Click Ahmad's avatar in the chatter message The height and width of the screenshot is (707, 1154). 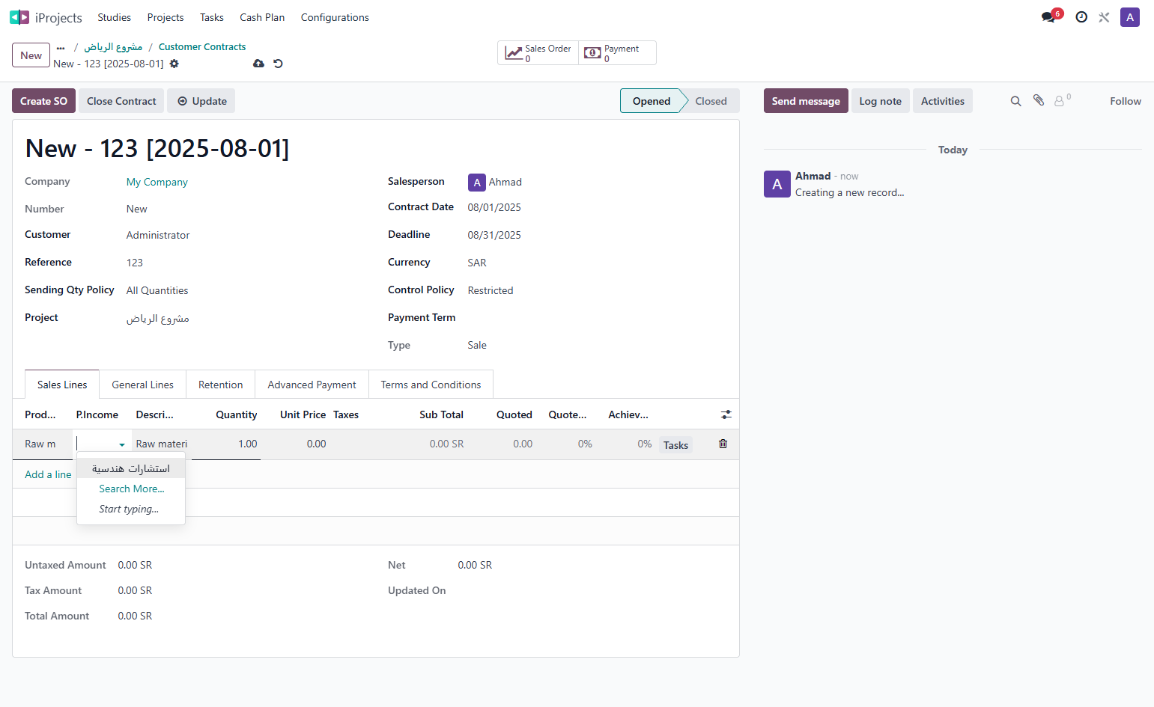pos(777,184)
